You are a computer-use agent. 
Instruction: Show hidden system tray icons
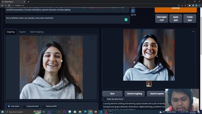[x=179, y=112]
